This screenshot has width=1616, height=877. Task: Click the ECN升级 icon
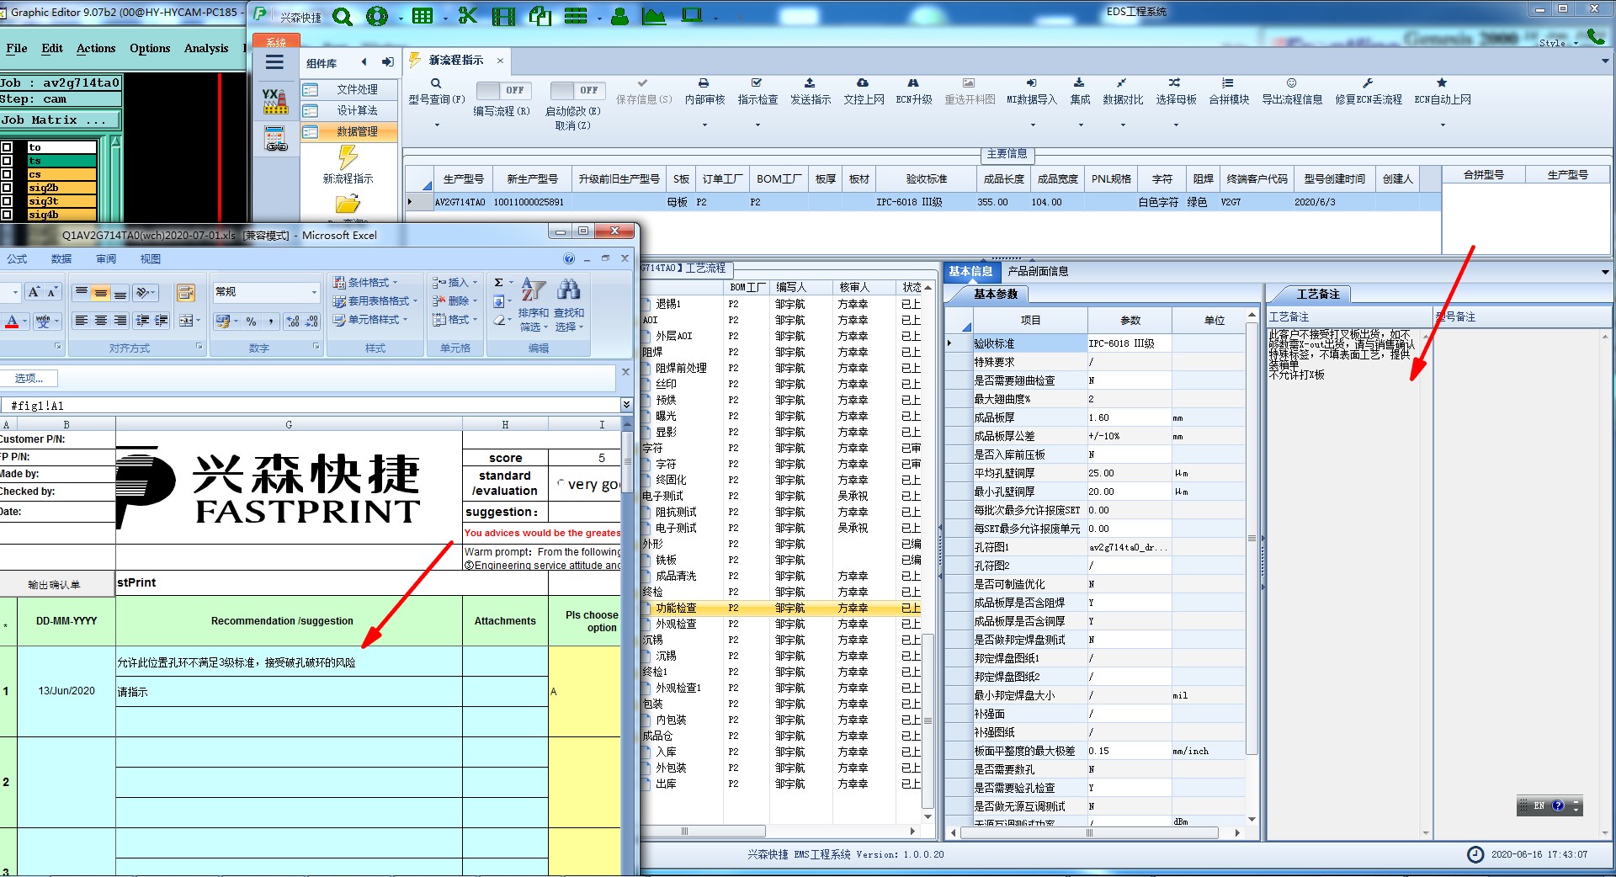913,83
